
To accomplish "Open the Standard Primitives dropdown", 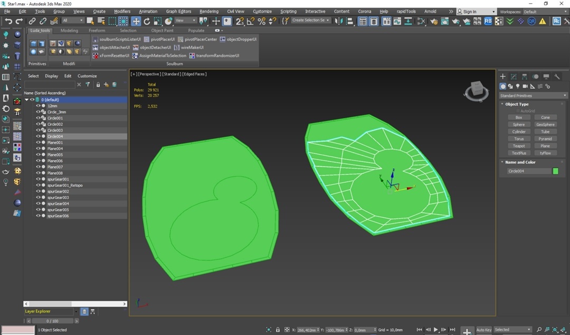I will [533, 96].
